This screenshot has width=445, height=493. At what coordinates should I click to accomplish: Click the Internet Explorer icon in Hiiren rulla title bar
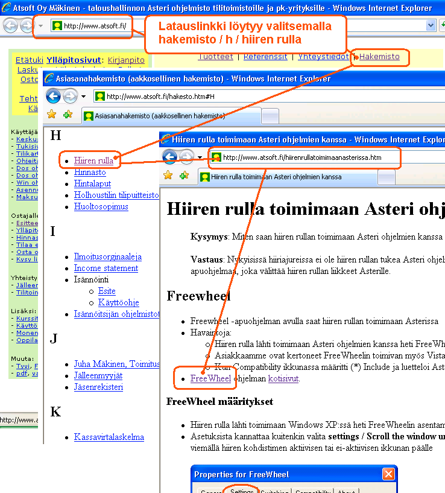pyautogui.click(x=166, y=139)
